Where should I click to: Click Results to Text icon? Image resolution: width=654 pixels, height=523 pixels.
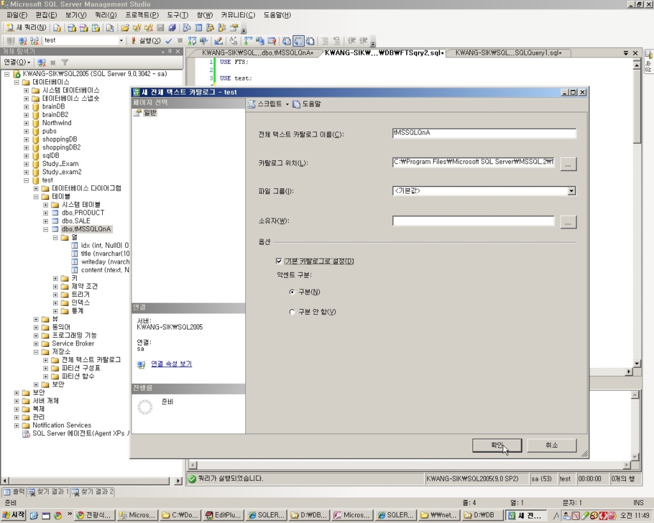click(287, 40)
